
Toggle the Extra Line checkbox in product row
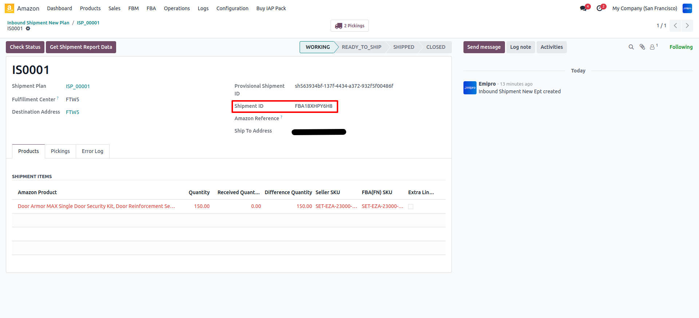[411, 207]
